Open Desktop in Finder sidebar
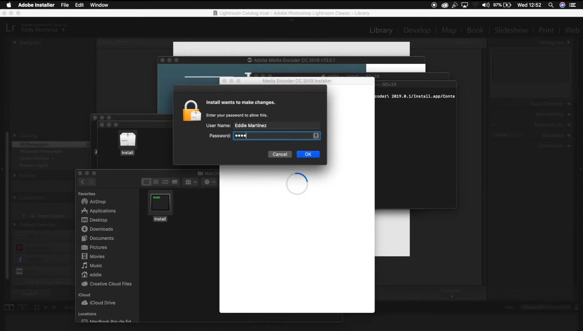The height and width of the screenshot is (331, 583). point(94,220)
